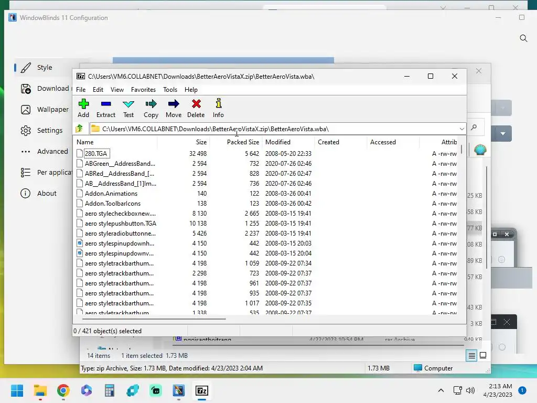Sort by the Size column header
The image size is (537, 403).
click(184, 142)
